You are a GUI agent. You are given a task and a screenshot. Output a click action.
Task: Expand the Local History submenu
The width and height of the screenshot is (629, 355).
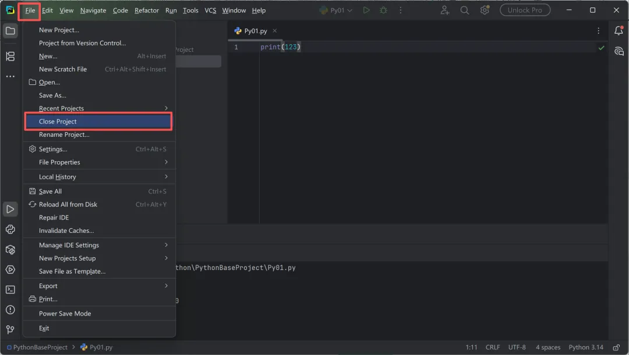pyautogui.click(x=99, y=177)
